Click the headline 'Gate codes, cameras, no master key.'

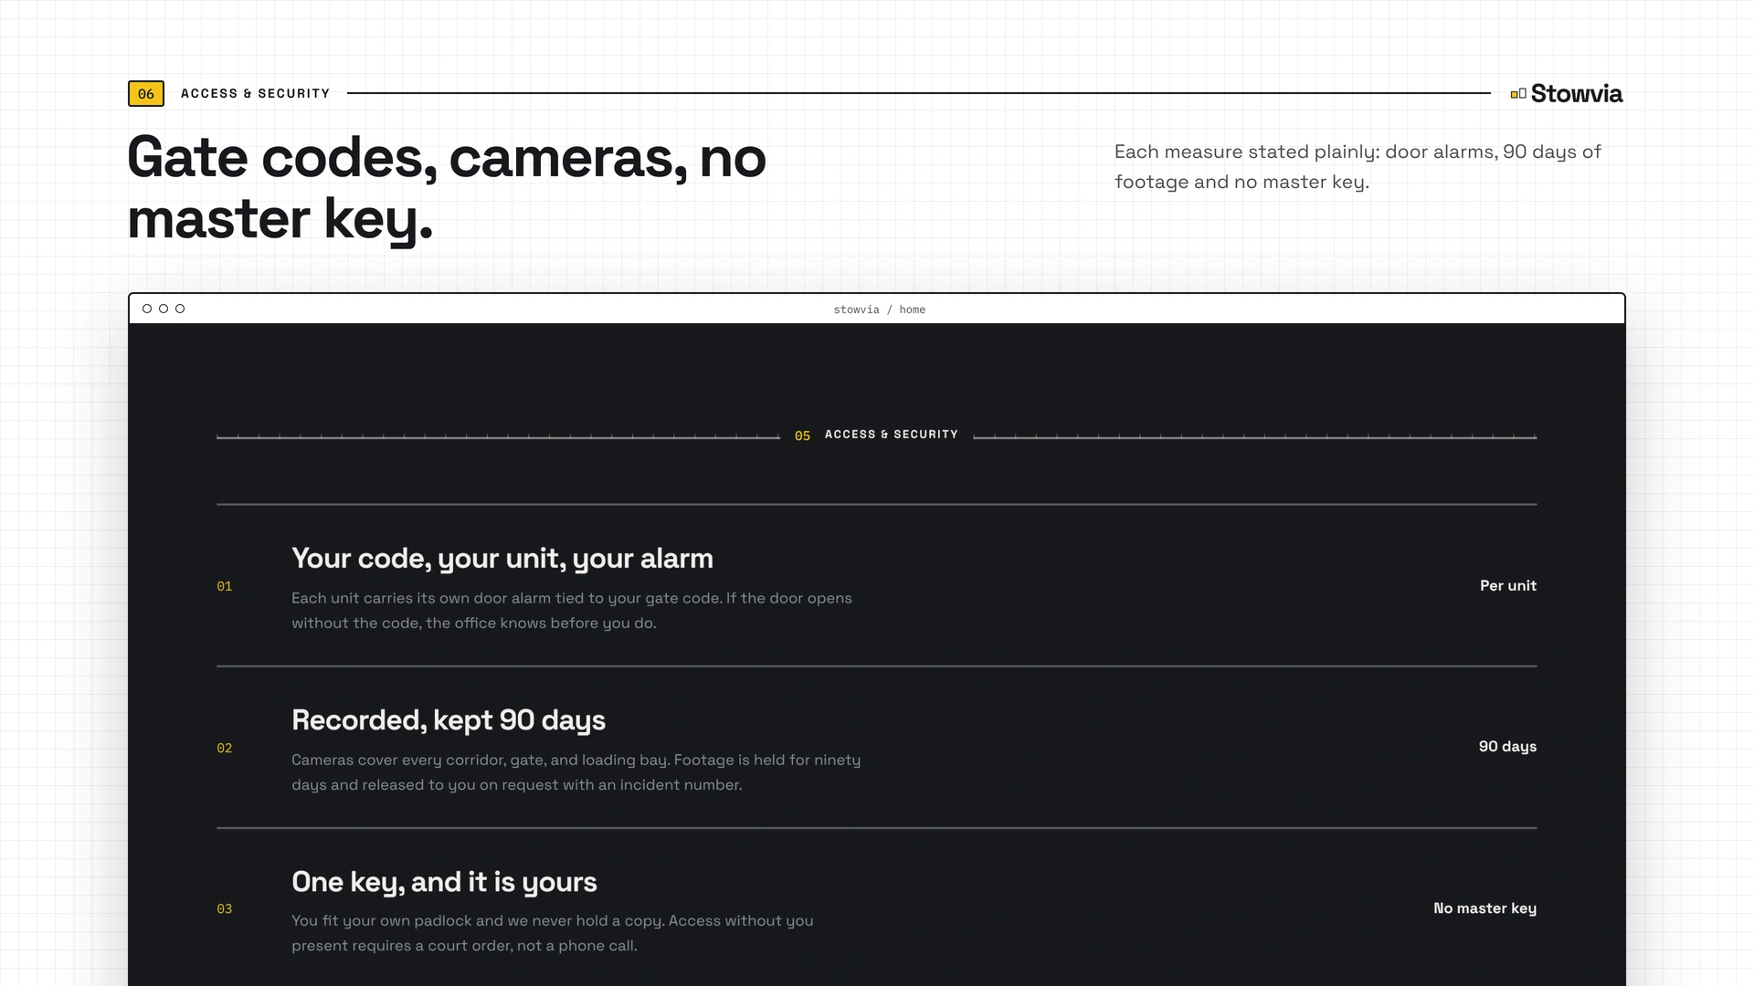click(447, 187)
